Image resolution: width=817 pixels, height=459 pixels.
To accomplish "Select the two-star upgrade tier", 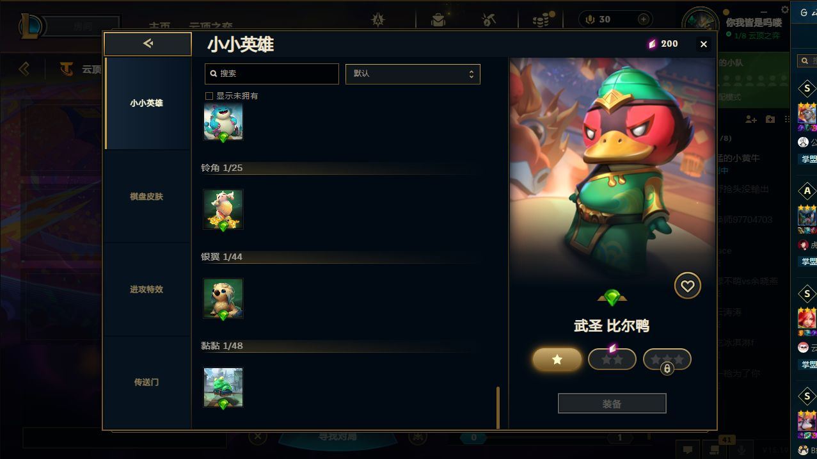I will point(612,359).
